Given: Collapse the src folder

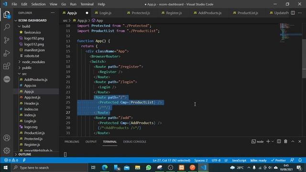Looking at the screenshot, I should click(x=24, y=74).
